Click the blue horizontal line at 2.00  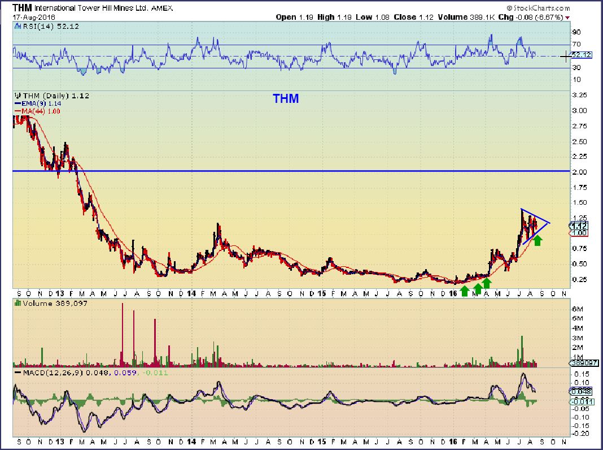tap(282, 171)
